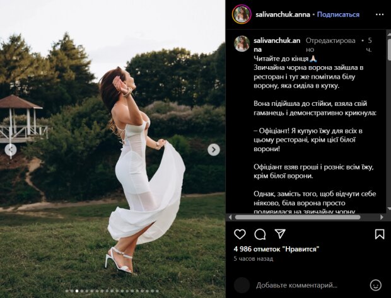The height and width of the screenshot is (298, 391).
Task: Click the "5 часов назад" timestamp
Action: coord(253,259)
